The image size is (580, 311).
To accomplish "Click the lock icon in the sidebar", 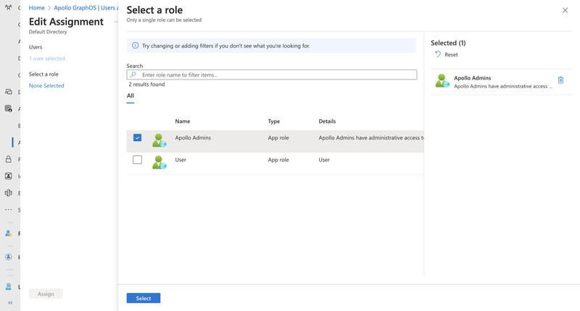I will 8,159.
